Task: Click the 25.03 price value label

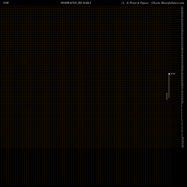Action: click(173, 74)
